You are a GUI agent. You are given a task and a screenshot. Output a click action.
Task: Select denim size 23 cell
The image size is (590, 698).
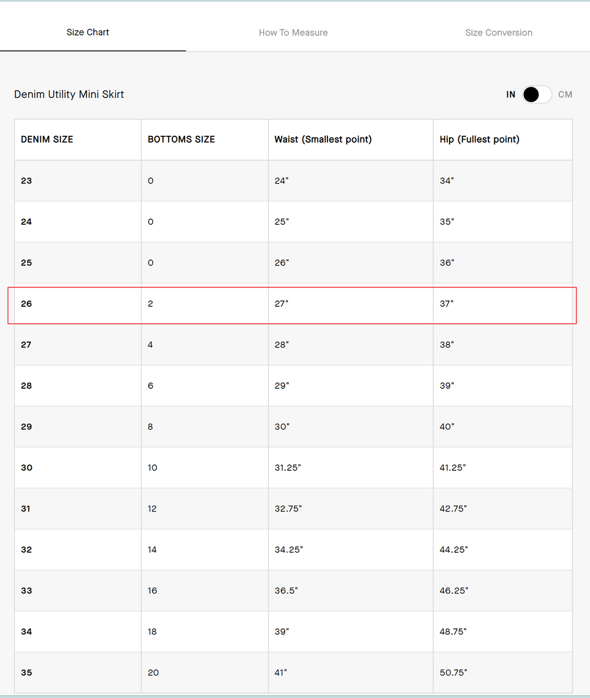click(x=78, y=181)
